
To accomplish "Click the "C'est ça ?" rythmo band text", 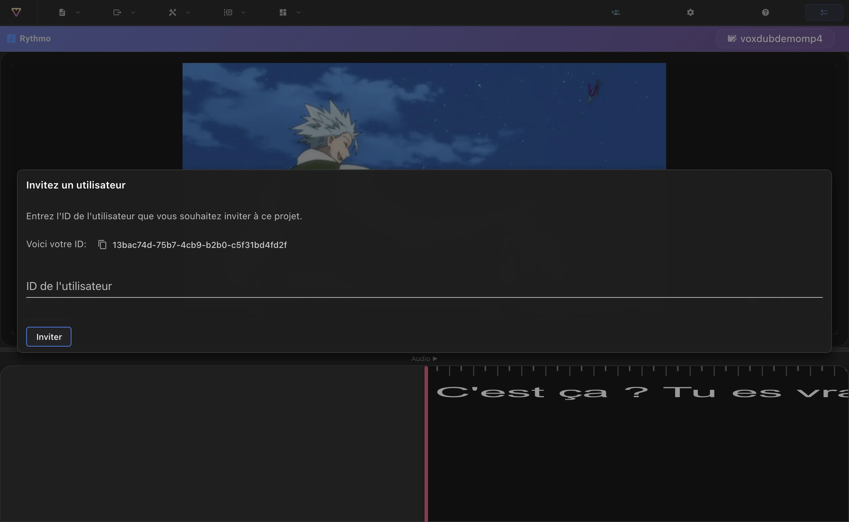I will (x=543, y=393).
